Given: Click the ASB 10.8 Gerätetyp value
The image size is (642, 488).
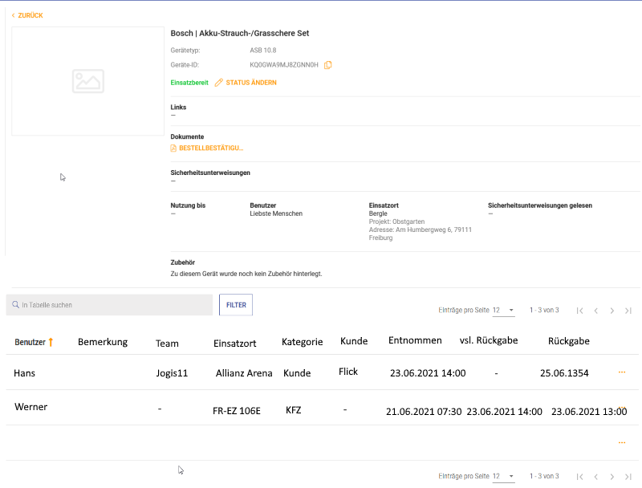Looking at the screenshot, I should coord(263,51).
